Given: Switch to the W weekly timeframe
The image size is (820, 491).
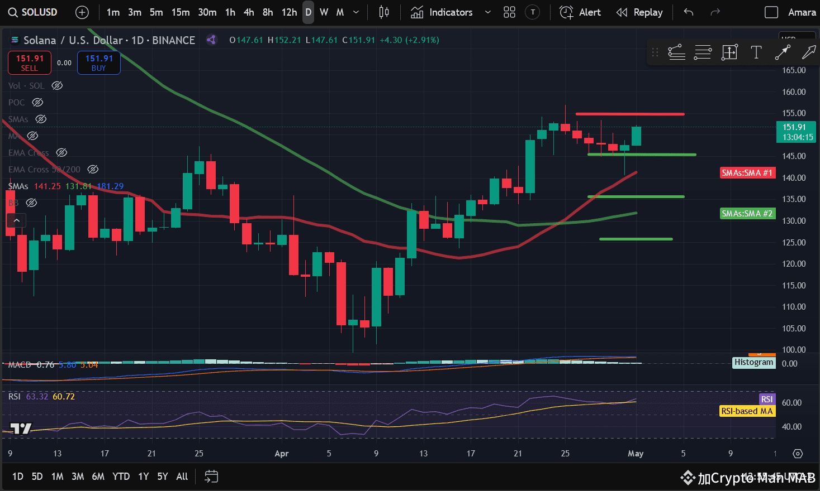Looking at the screenshot, I should coord(323,12).
